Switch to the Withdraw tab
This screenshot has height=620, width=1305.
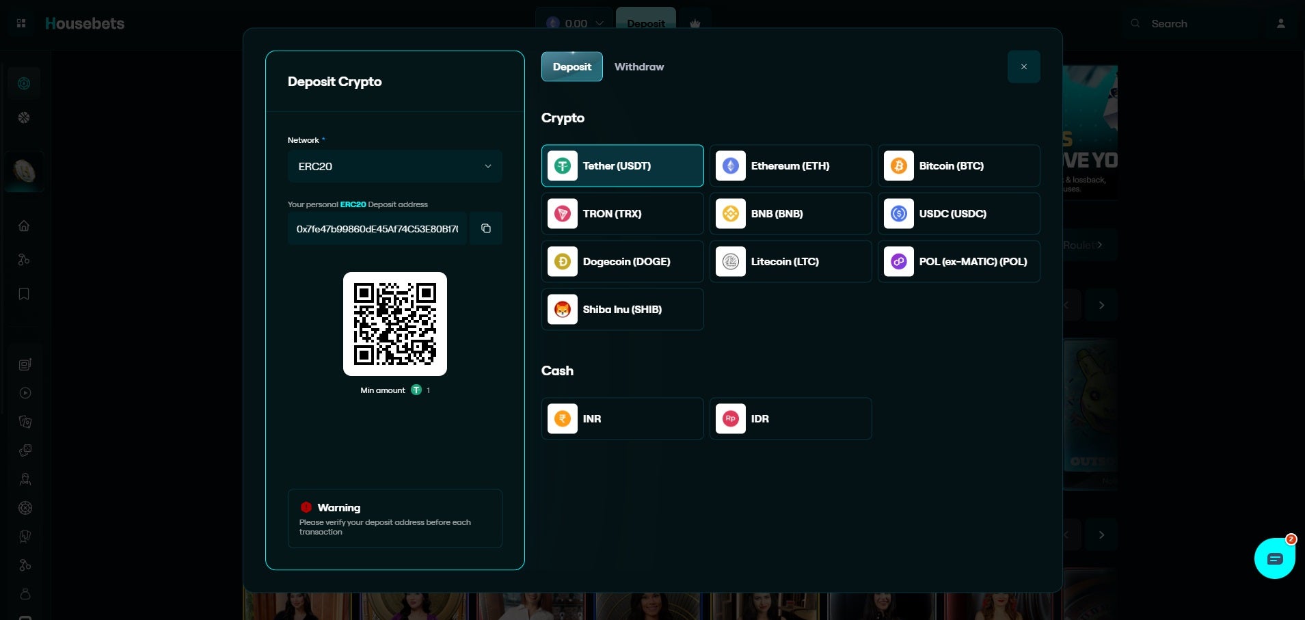pyautogui.click(x=638, y=66)
